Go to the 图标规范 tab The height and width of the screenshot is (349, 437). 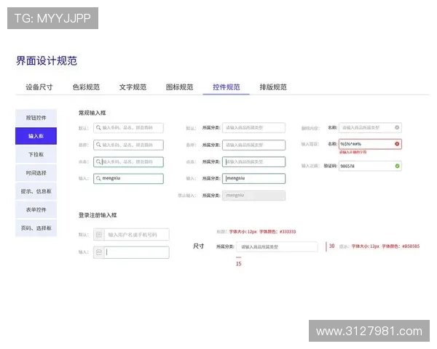tap(179, 87)
